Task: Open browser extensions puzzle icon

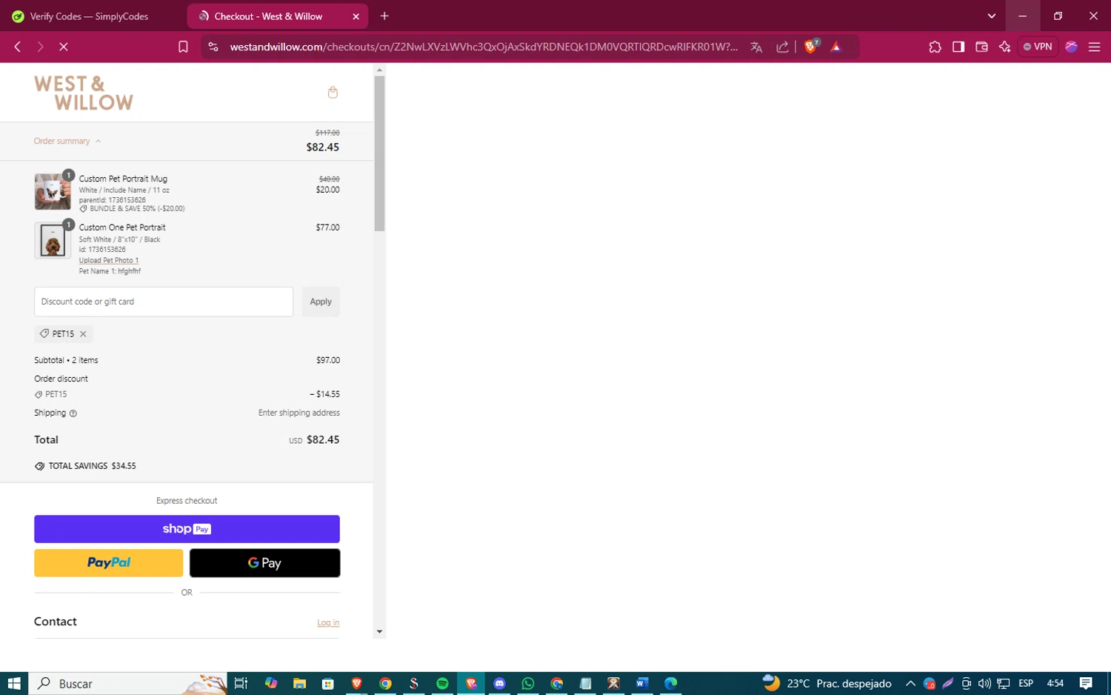Action: tap(935, 47)
